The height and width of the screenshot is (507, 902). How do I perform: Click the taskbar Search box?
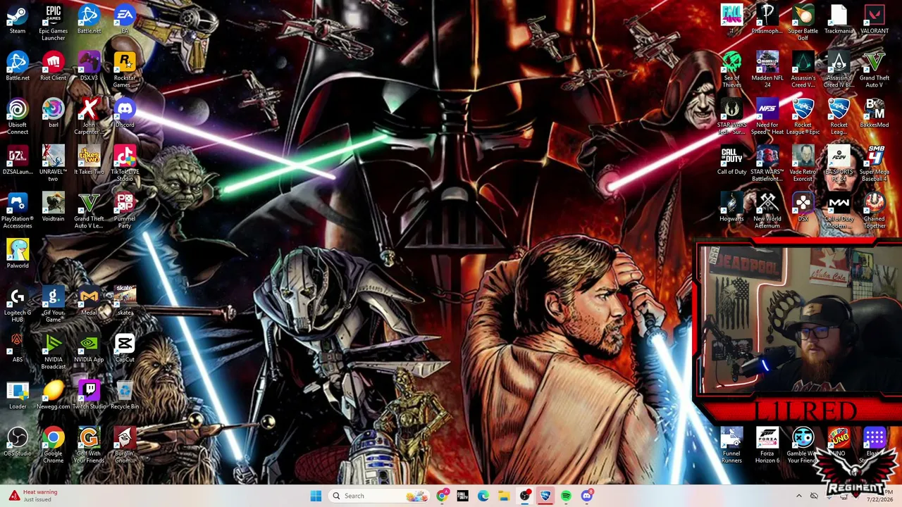pos(379,496)
